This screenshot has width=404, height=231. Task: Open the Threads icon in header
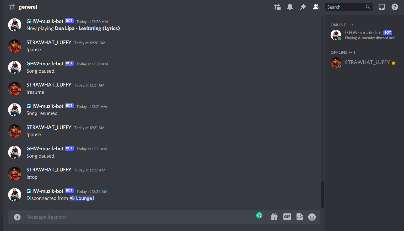277,7
